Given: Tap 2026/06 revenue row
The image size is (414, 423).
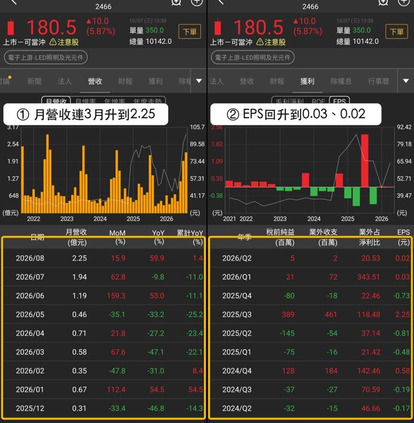Looking at the screenshot, I should coord(104,296).
